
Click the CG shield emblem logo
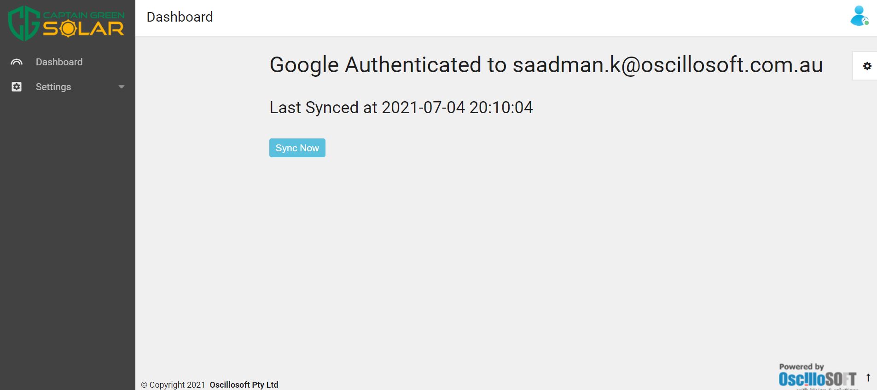23,23
